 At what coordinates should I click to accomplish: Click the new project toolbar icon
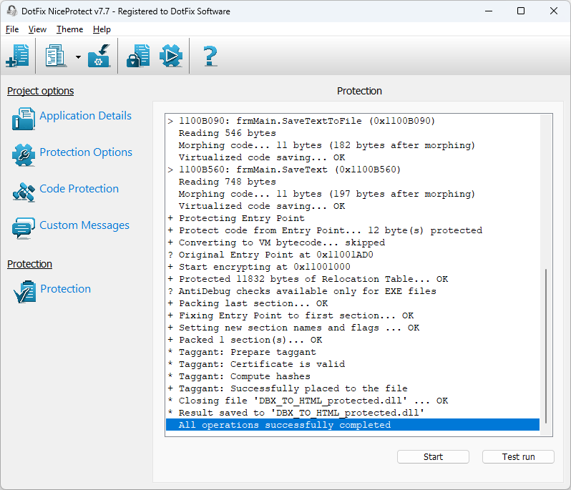pos(17,56)
